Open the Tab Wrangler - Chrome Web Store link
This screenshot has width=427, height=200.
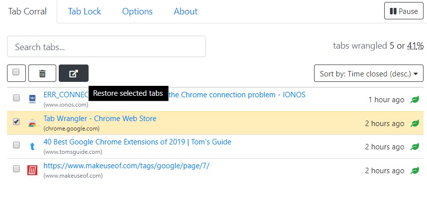click(100, 119)
